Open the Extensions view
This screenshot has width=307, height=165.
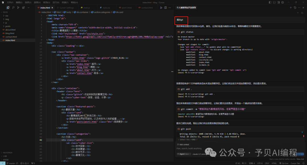(x=24, y=8)
